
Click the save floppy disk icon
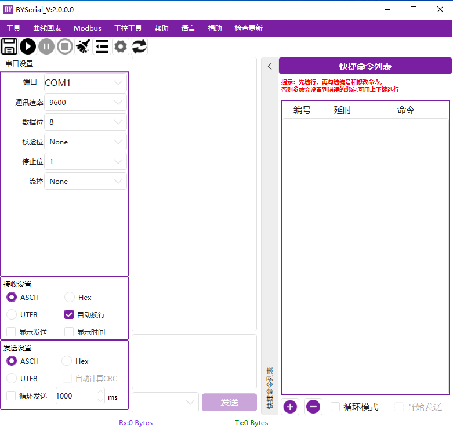tap(9, 47)
